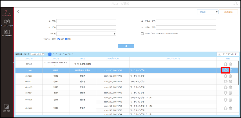Click the ユーザグループ名 column header
The width and height of the screenshot is (241, 118).
(173, 59)
